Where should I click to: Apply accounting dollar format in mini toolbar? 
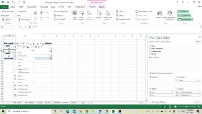coord(34,44)
